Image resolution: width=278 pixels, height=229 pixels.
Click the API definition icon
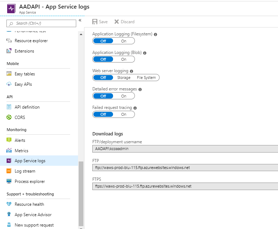(9, 107)
